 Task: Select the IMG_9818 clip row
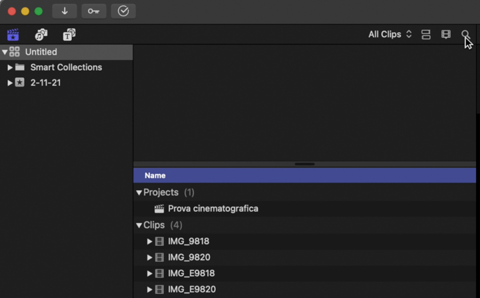click(x=305, y=241)
